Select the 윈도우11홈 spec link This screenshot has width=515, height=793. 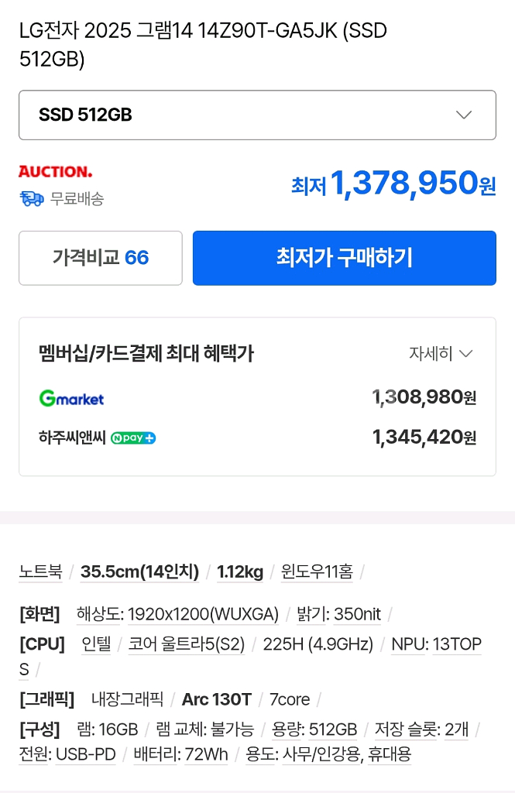pyautogui.click(x=317, y=572)
